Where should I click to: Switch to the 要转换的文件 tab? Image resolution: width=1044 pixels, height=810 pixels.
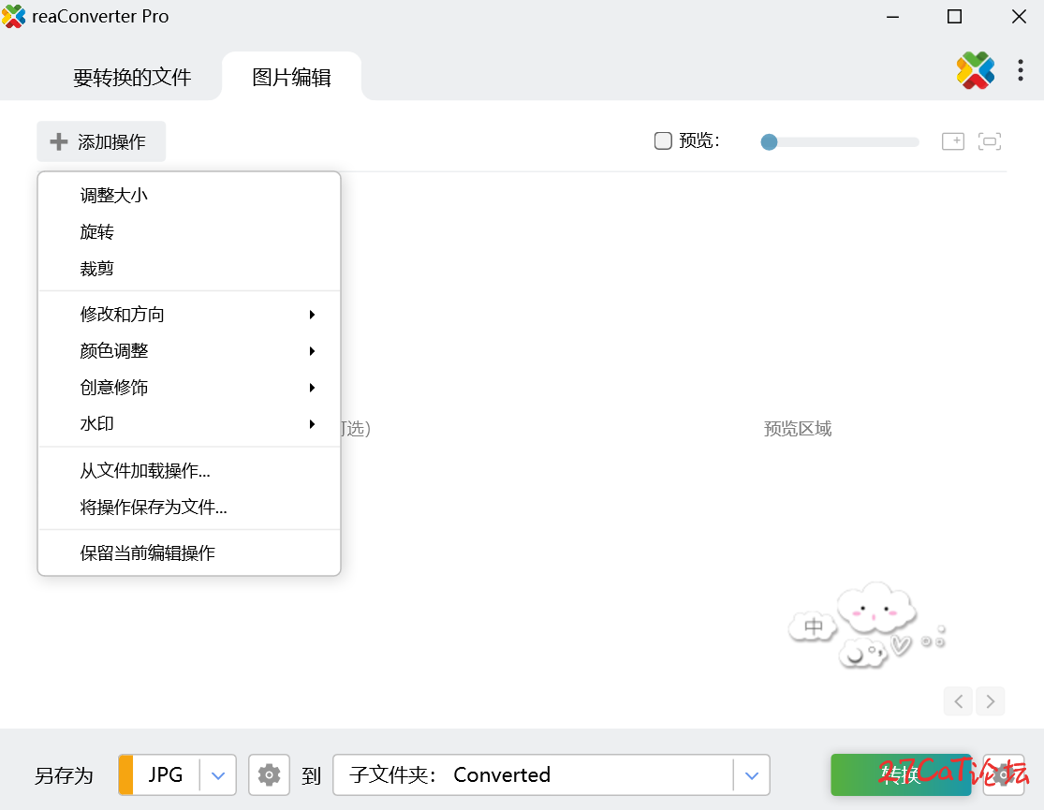(x=132, y=78)
